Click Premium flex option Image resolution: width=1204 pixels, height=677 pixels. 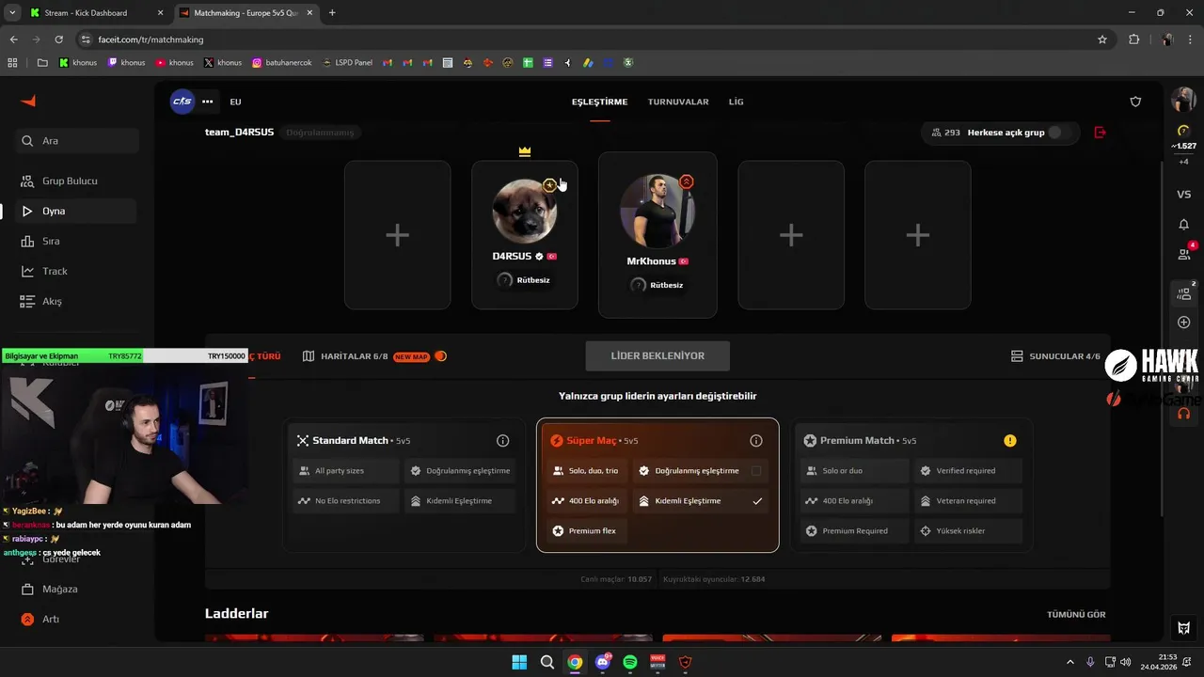click(x=587, y=531)
